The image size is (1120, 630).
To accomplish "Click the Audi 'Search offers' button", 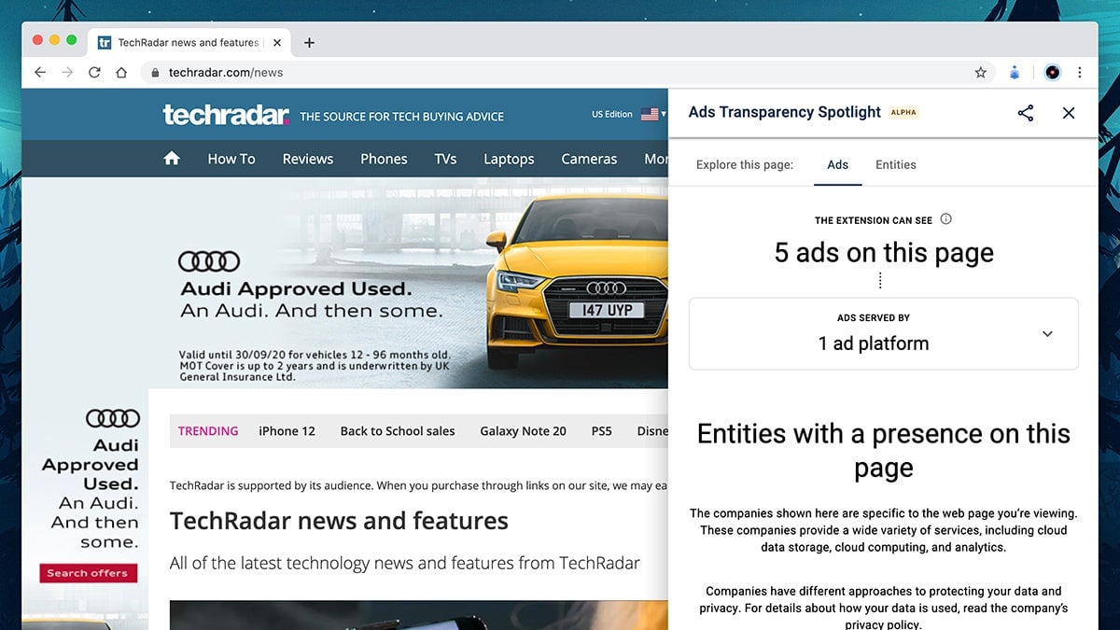I will click(x=88, y=572).
